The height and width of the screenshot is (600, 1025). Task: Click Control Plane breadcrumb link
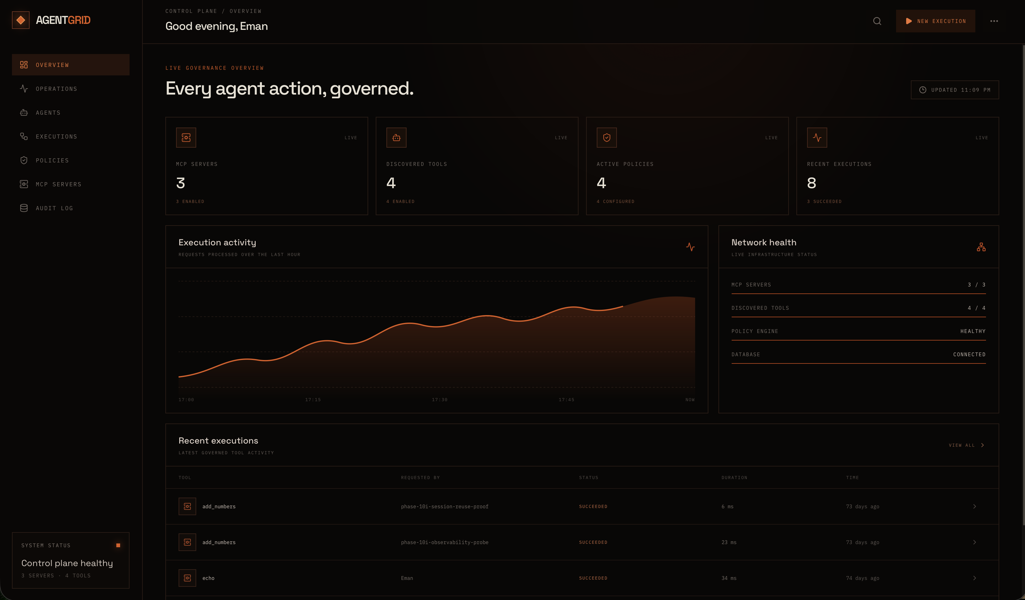click(x=191, y=11)
